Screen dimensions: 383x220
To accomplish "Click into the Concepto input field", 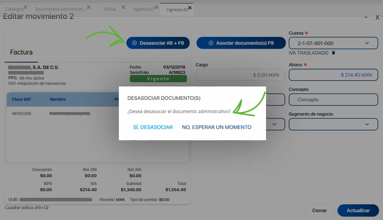I will click(x=333, y=100).
